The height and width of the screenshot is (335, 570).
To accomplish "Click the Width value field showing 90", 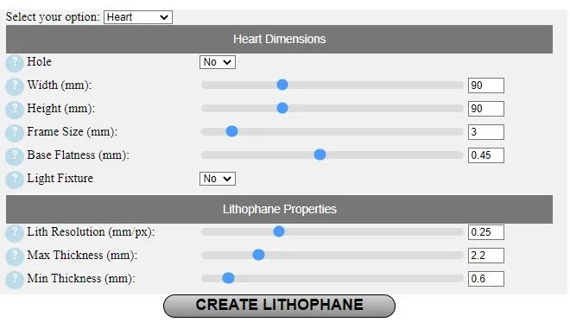I will point(486,85).
